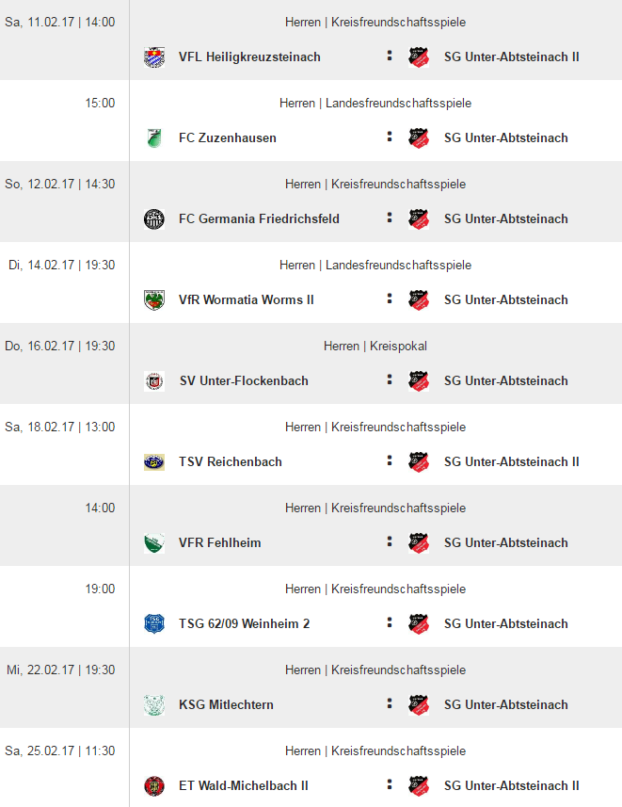Click SG Unter-Abtsteinach logo in Zuzenhausen match
Image resolution: width=622 pixels, height=807 pixels.
(x=419, y=137)
